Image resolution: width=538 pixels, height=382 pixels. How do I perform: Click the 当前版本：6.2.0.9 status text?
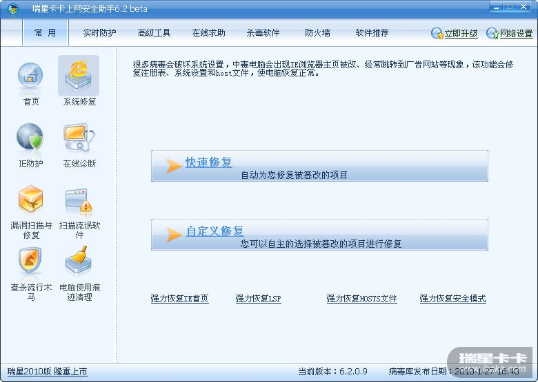pyautogui.click(x=332, y=372)
